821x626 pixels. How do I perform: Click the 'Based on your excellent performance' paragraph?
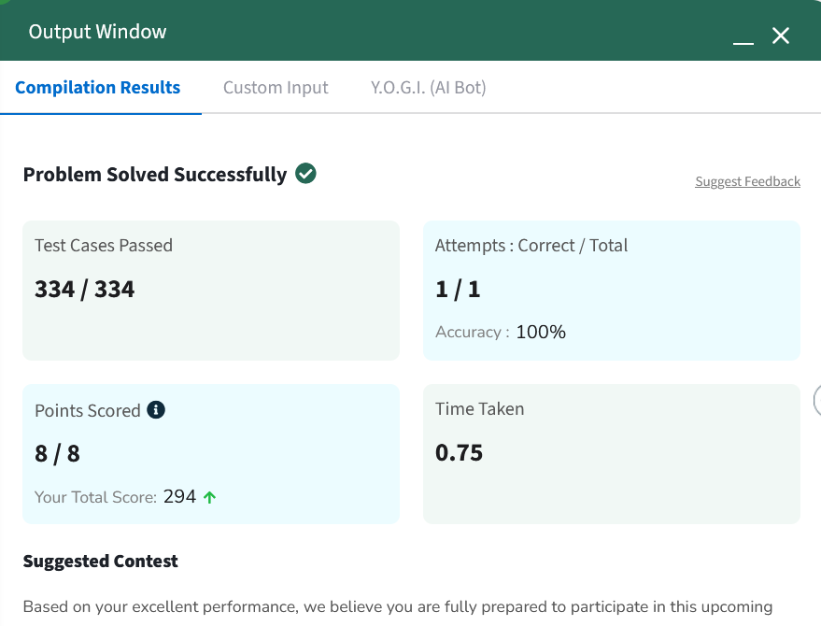pos(398,606)
